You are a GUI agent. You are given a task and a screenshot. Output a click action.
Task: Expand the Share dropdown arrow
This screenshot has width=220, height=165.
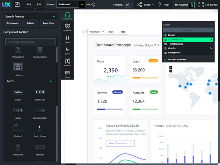pyautogui.click(x=153, y=5)
